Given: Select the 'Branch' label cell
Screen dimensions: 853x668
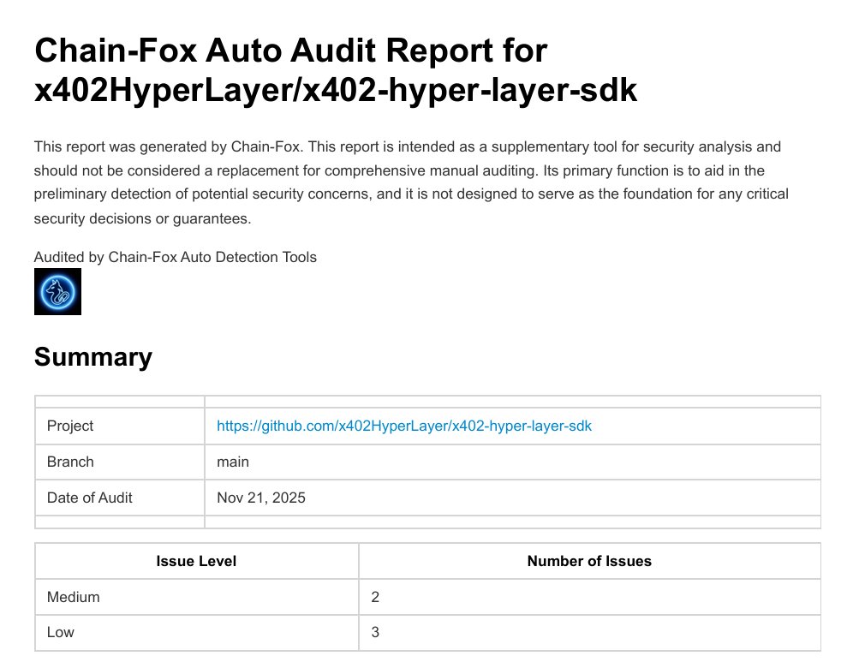Looking at the screenshot, I should point(120,462).
